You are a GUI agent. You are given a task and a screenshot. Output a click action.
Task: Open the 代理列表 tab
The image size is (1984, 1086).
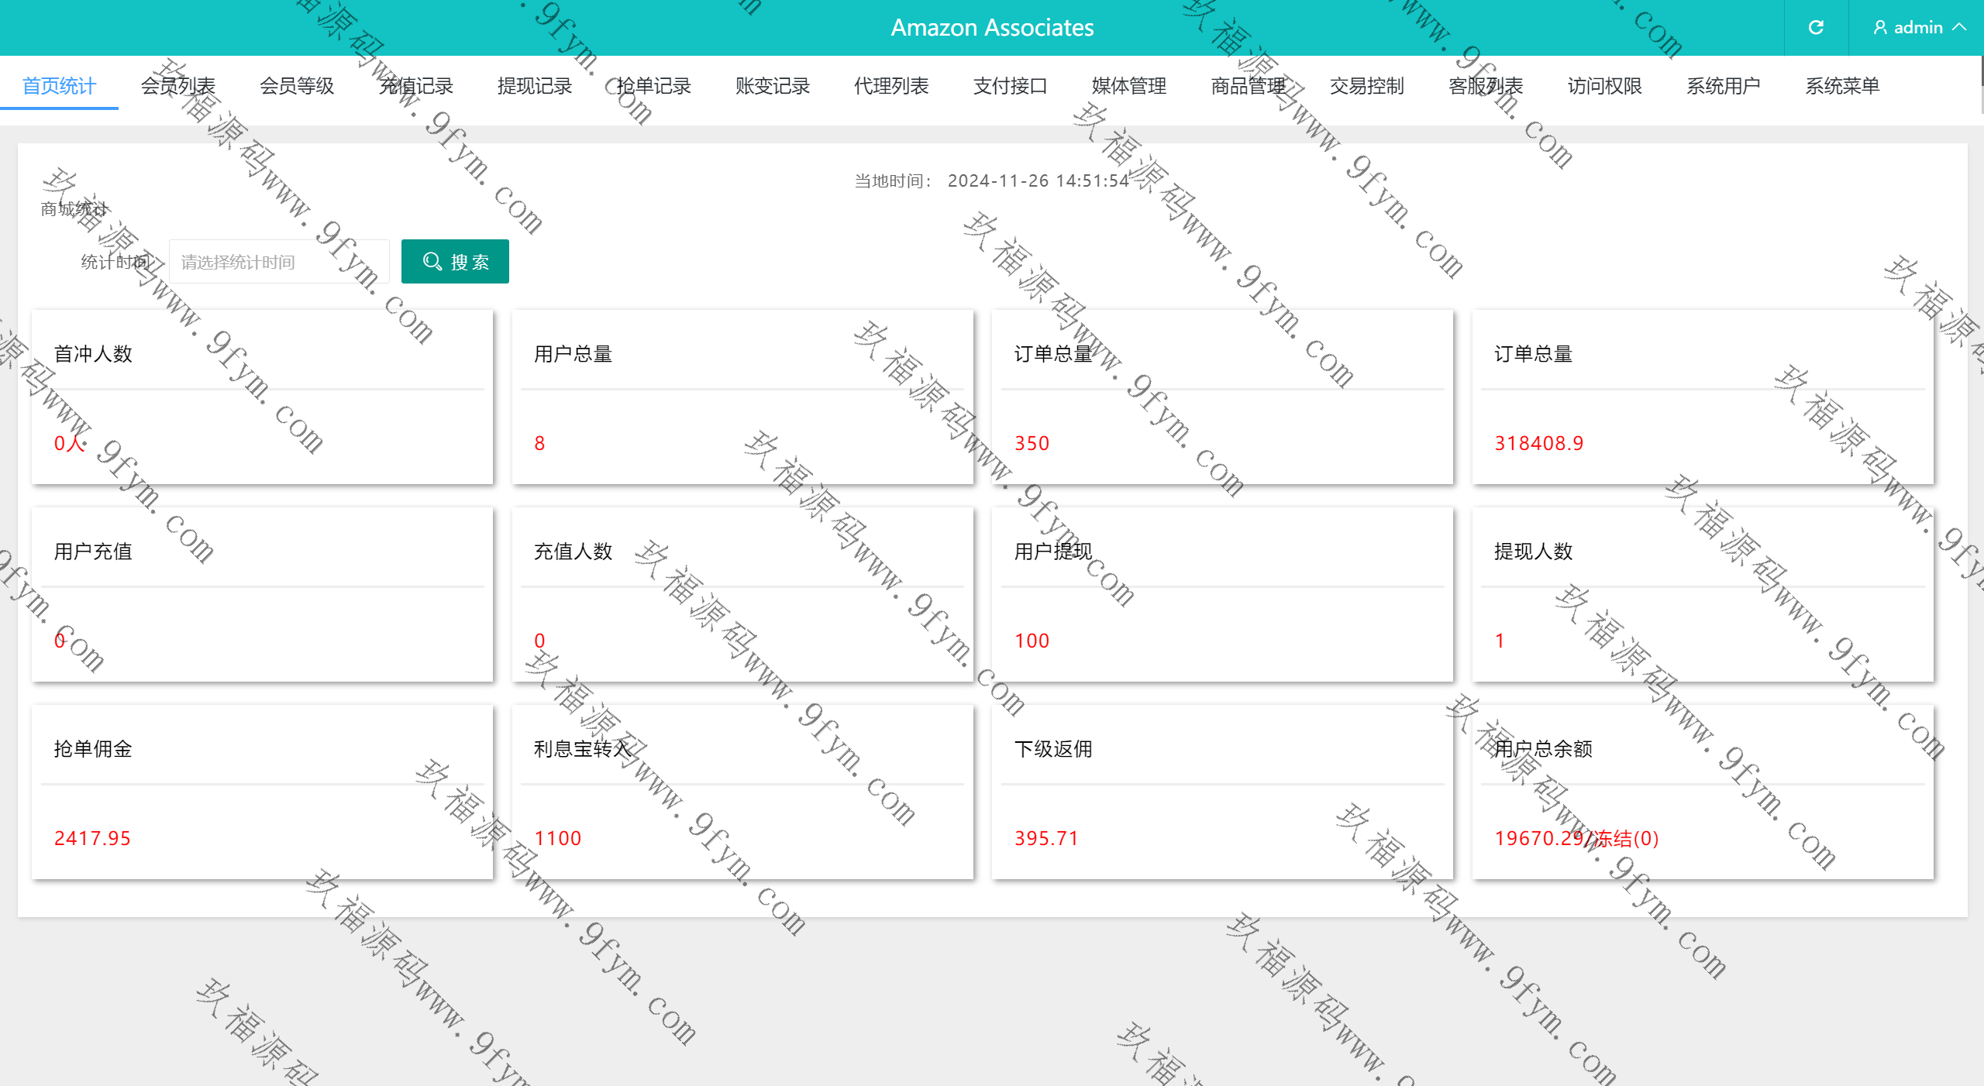(891, 86)
